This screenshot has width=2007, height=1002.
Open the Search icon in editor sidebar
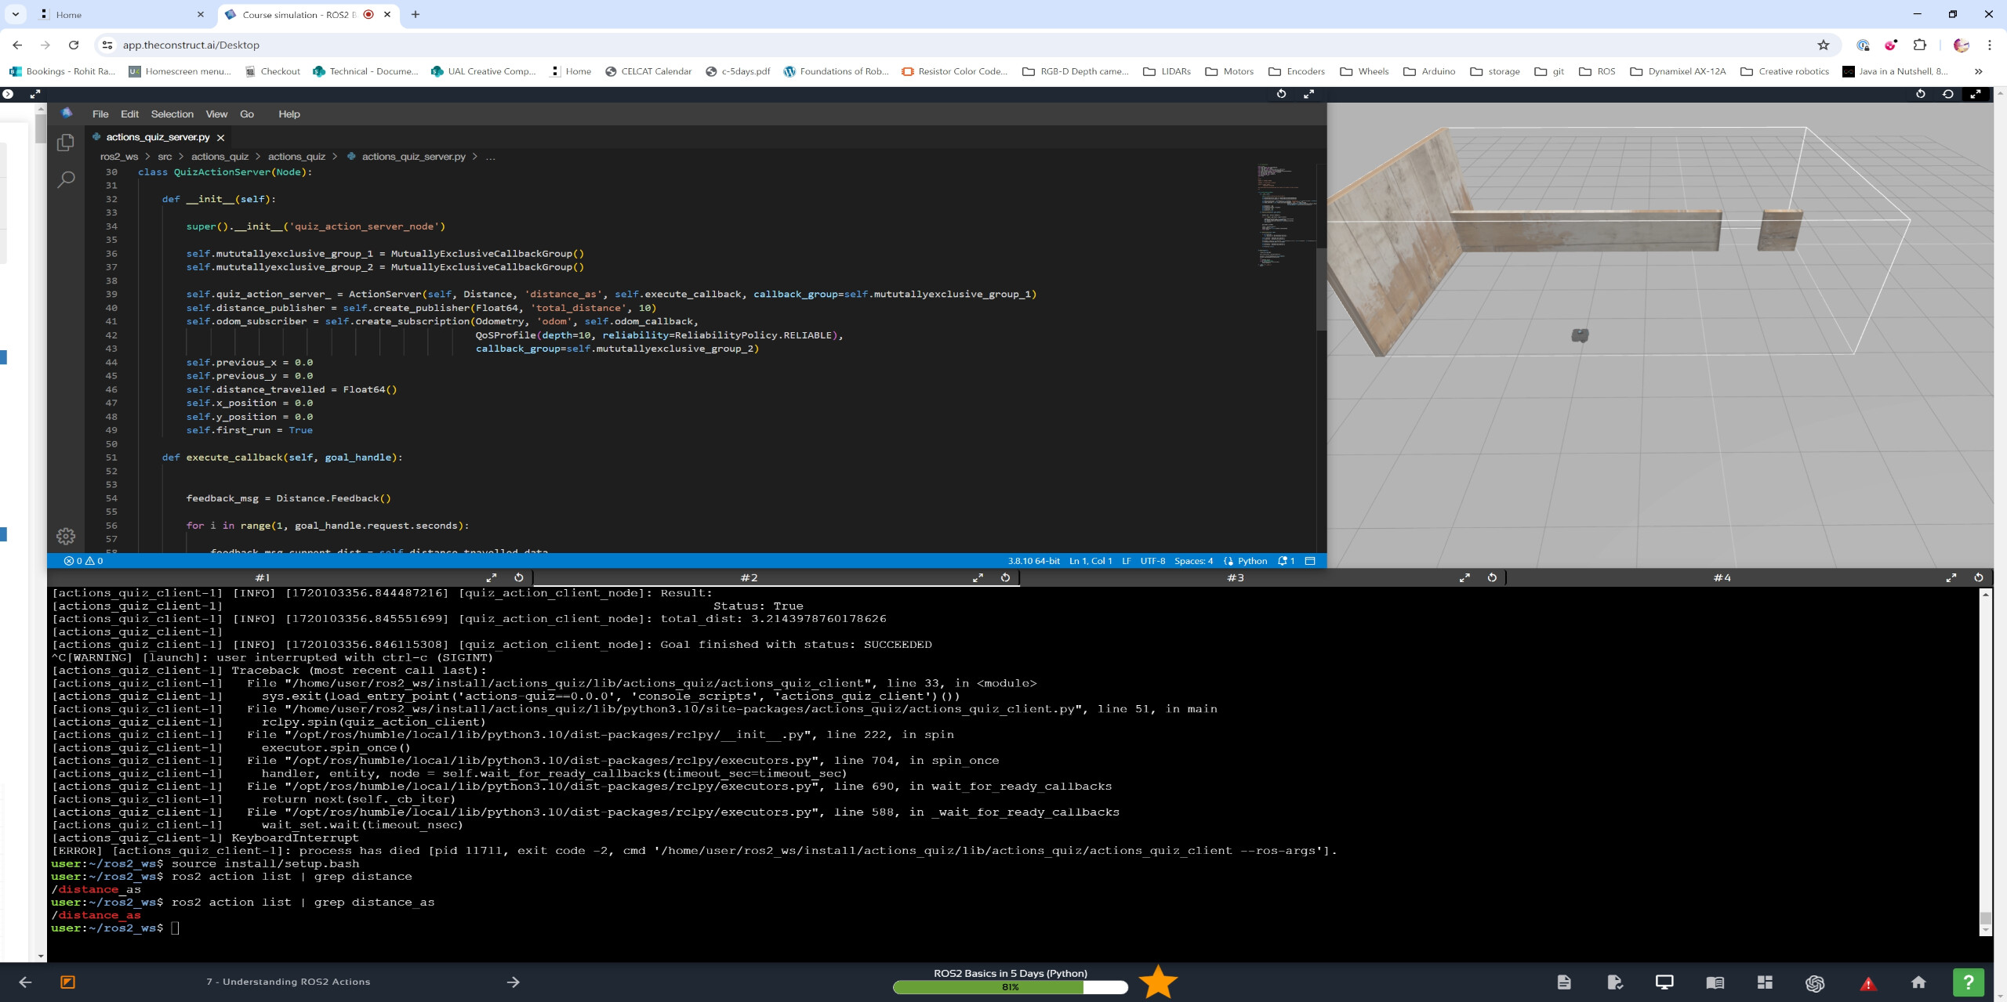pyautogui.click(x=66, y=179)
